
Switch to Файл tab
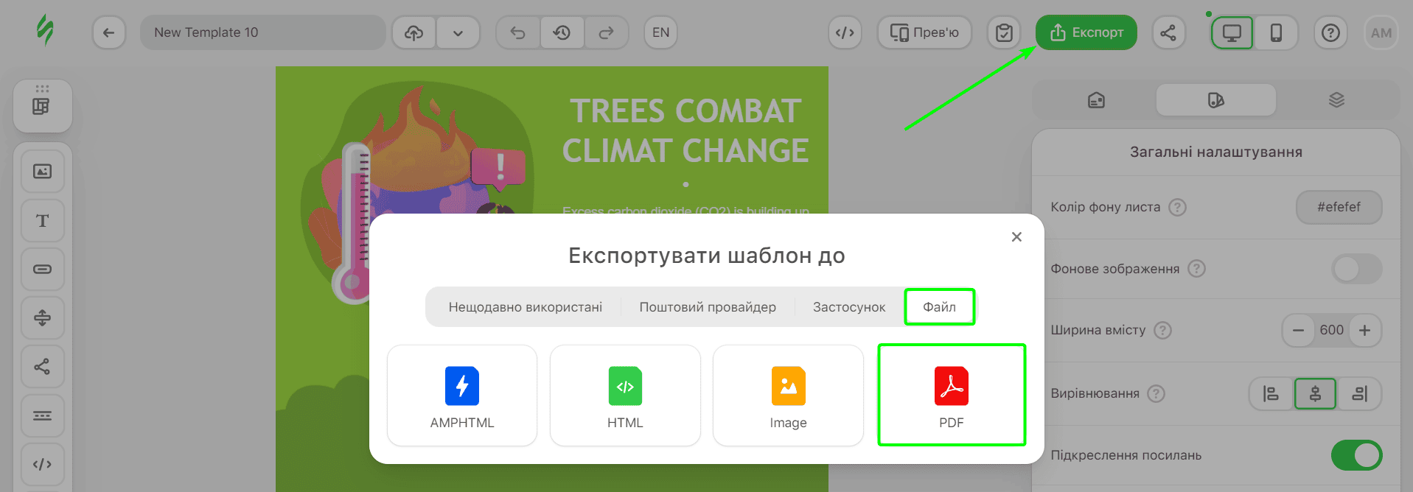(940, 307)
